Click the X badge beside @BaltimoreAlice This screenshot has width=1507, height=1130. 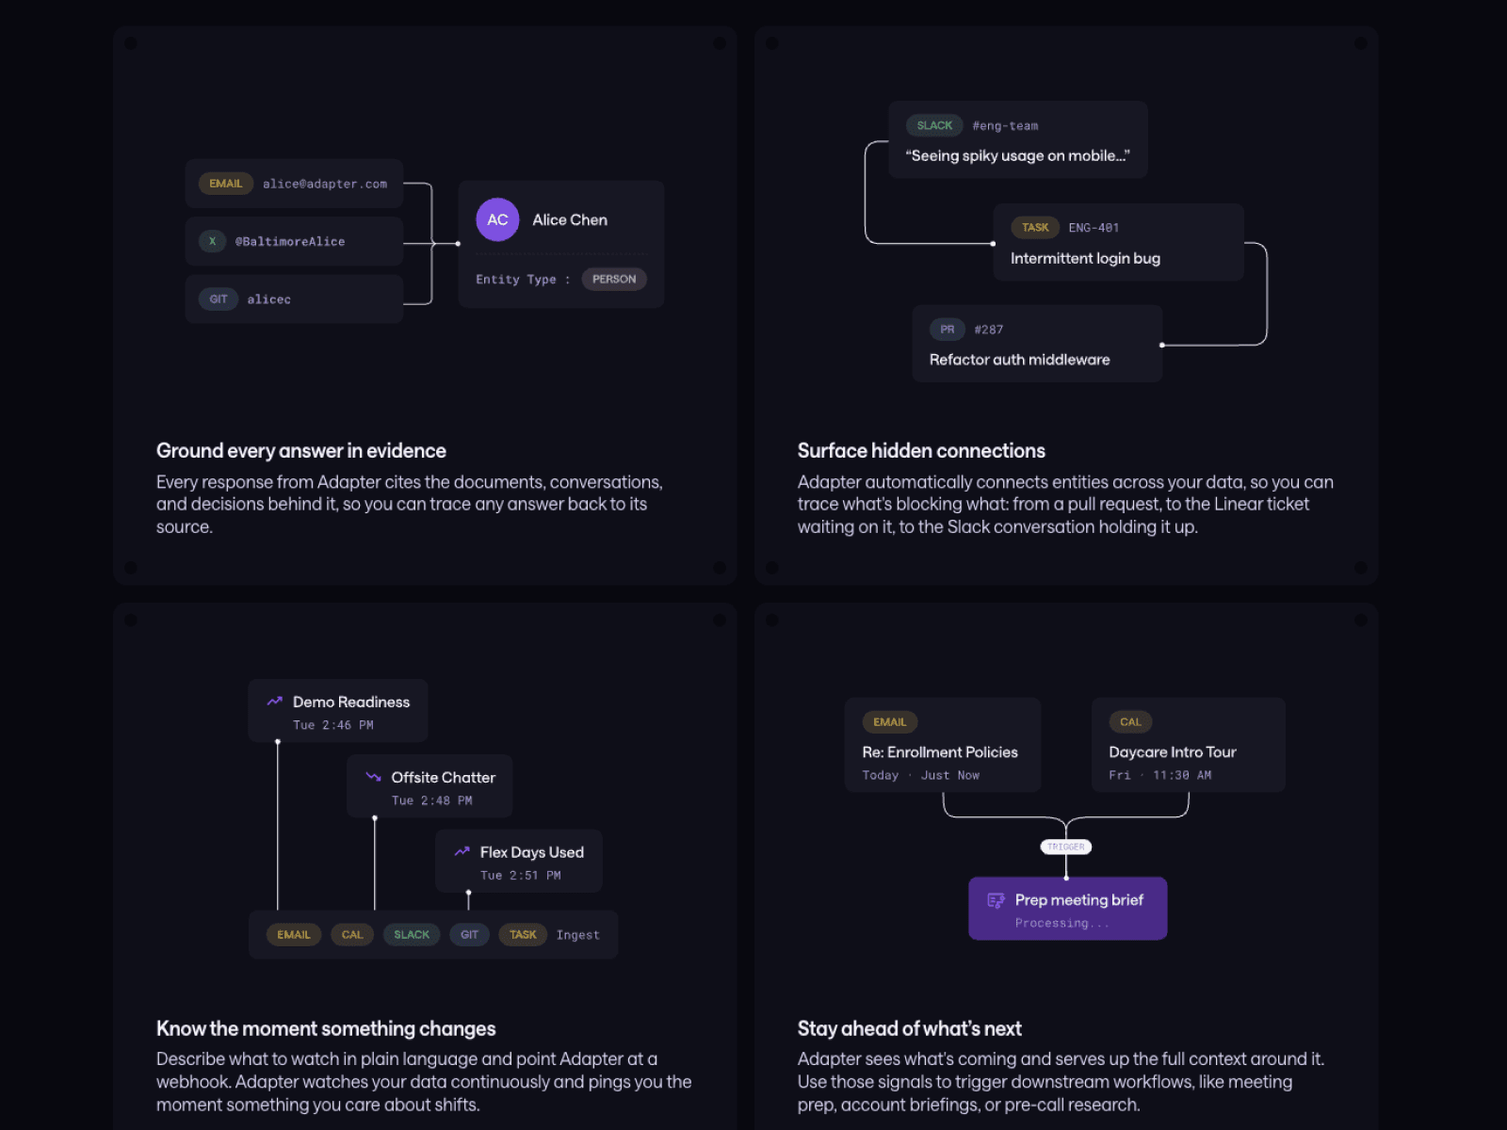click(x=212, y=241)
